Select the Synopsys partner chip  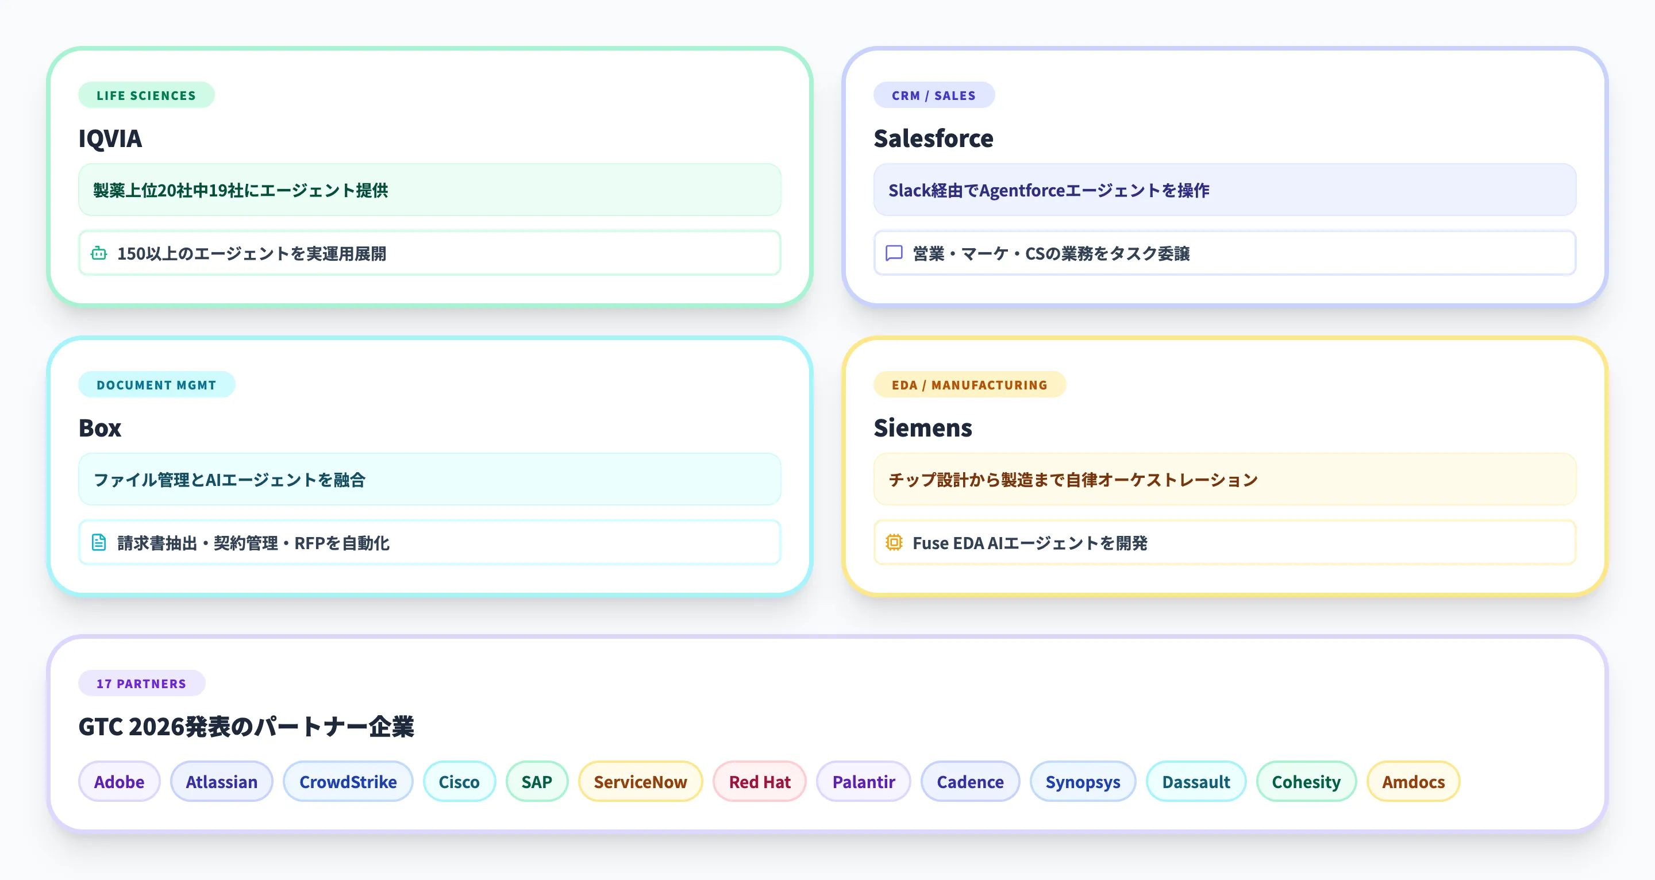click(1083, 782)
